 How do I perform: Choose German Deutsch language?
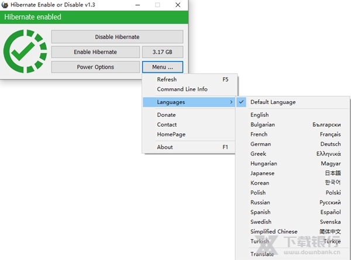(295, 144)
